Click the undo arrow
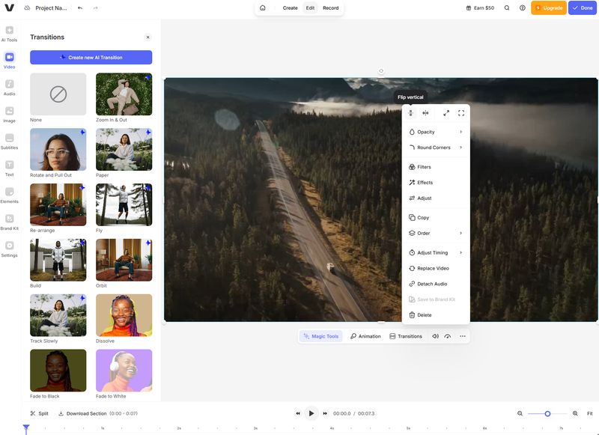The height and width of the screenshot is (435, 599). pyautogui.click(x=80, y=7)
